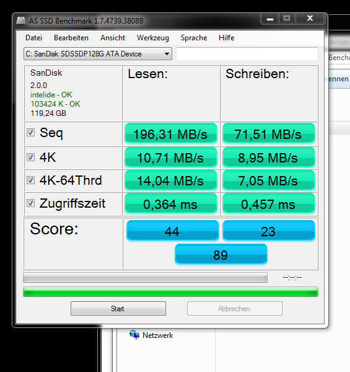Disable the 4K-64Thrd test checkbox
350x372 pixels.
click(30, 180)
